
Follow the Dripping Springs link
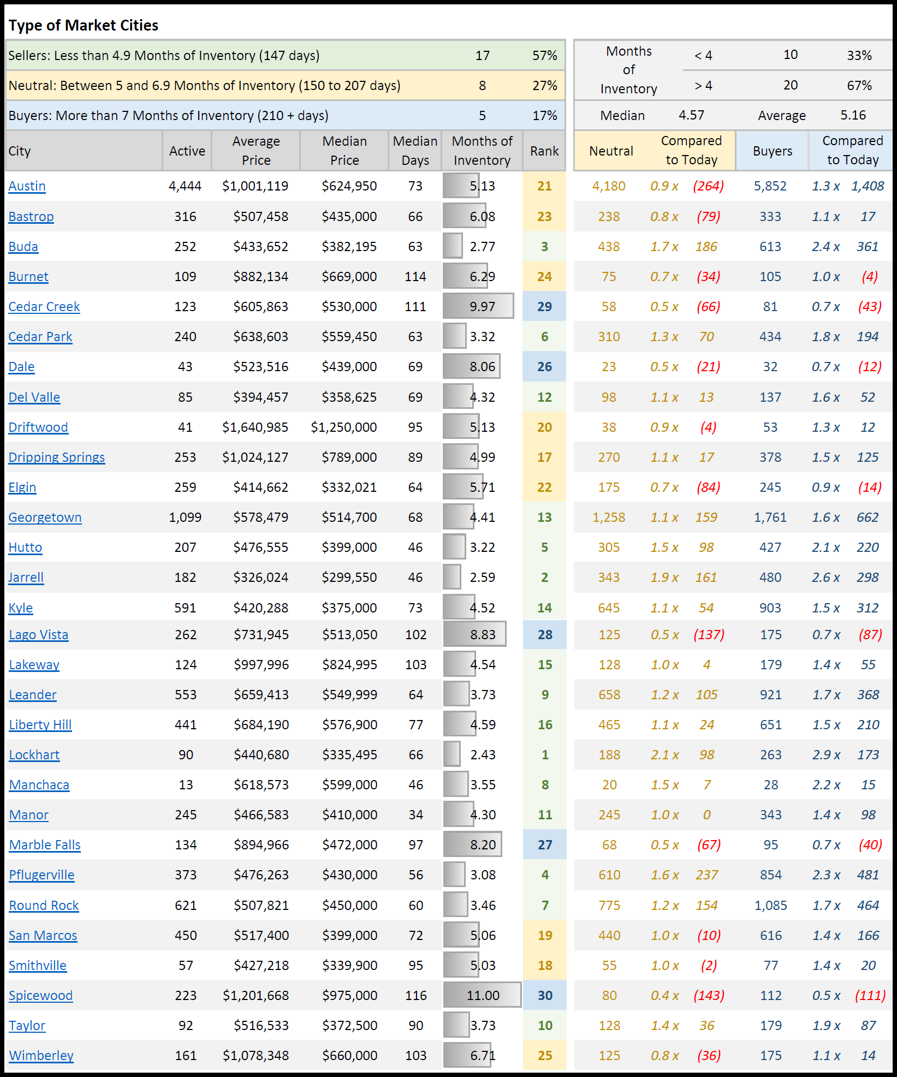pyautogui.click(x=57, y=457)
